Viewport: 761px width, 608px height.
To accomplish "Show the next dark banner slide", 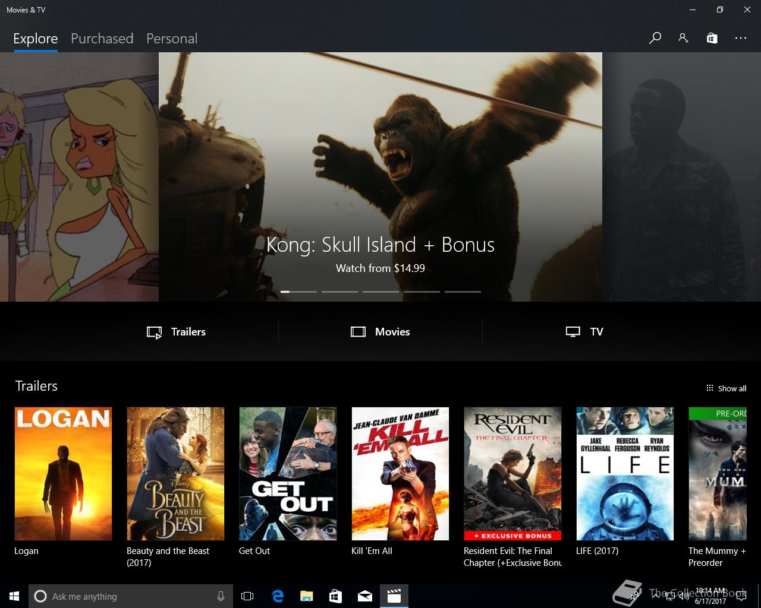I will [681, 177].
